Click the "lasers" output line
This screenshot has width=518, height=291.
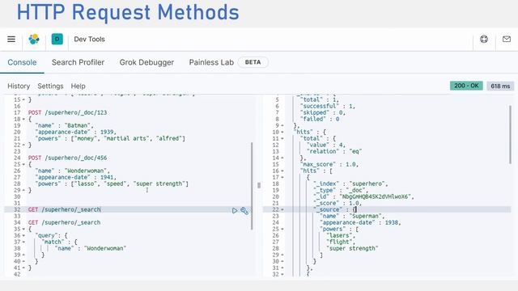click(x=341, y=235)
